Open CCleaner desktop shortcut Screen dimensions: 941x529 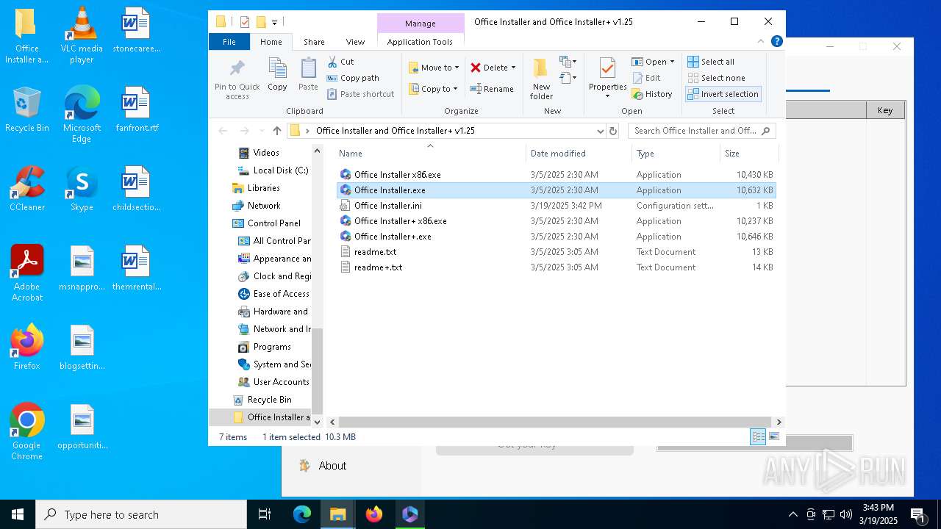[x=27, y=190]
